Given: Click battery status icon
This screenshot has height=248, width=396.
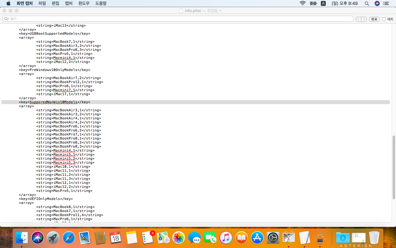Looking at the screenshot, I should tap(313, 3).
